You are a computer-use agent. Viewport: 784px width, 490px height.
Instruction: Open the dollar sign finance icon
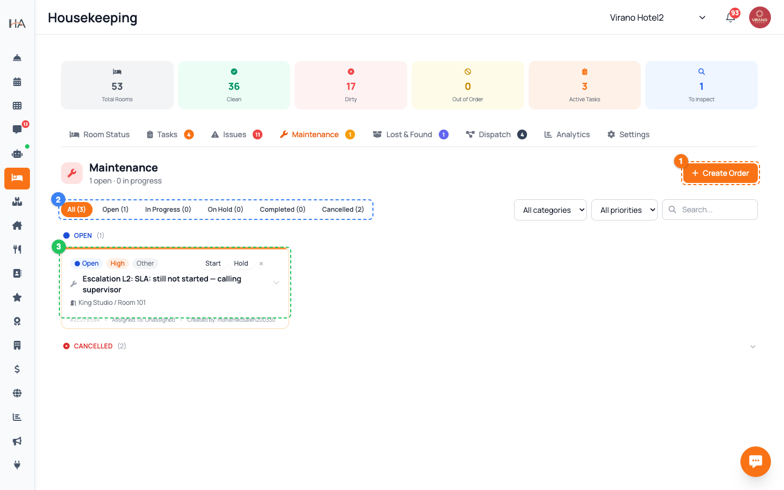pos(17,369)
